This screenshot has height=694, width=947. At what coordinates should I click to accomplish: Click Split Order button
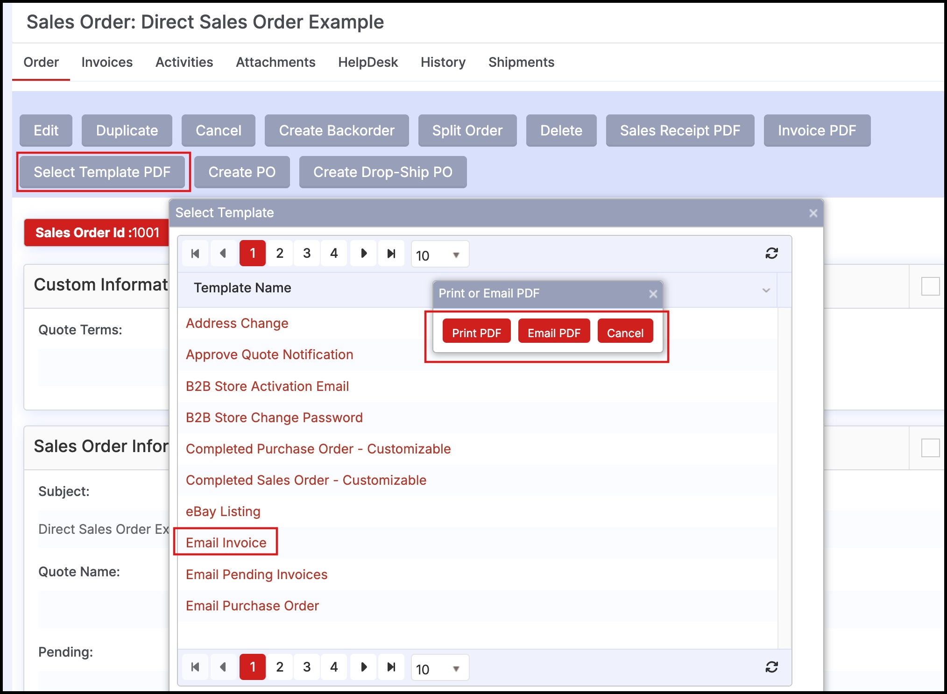[467, 130]
